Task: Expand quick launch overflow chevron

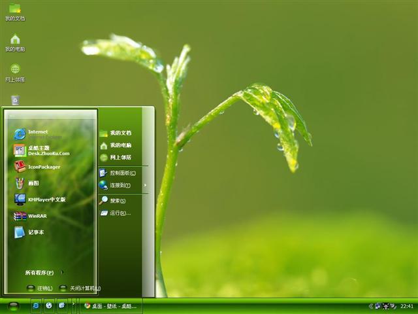Action: pyautogui.click(x=74, y=304)
